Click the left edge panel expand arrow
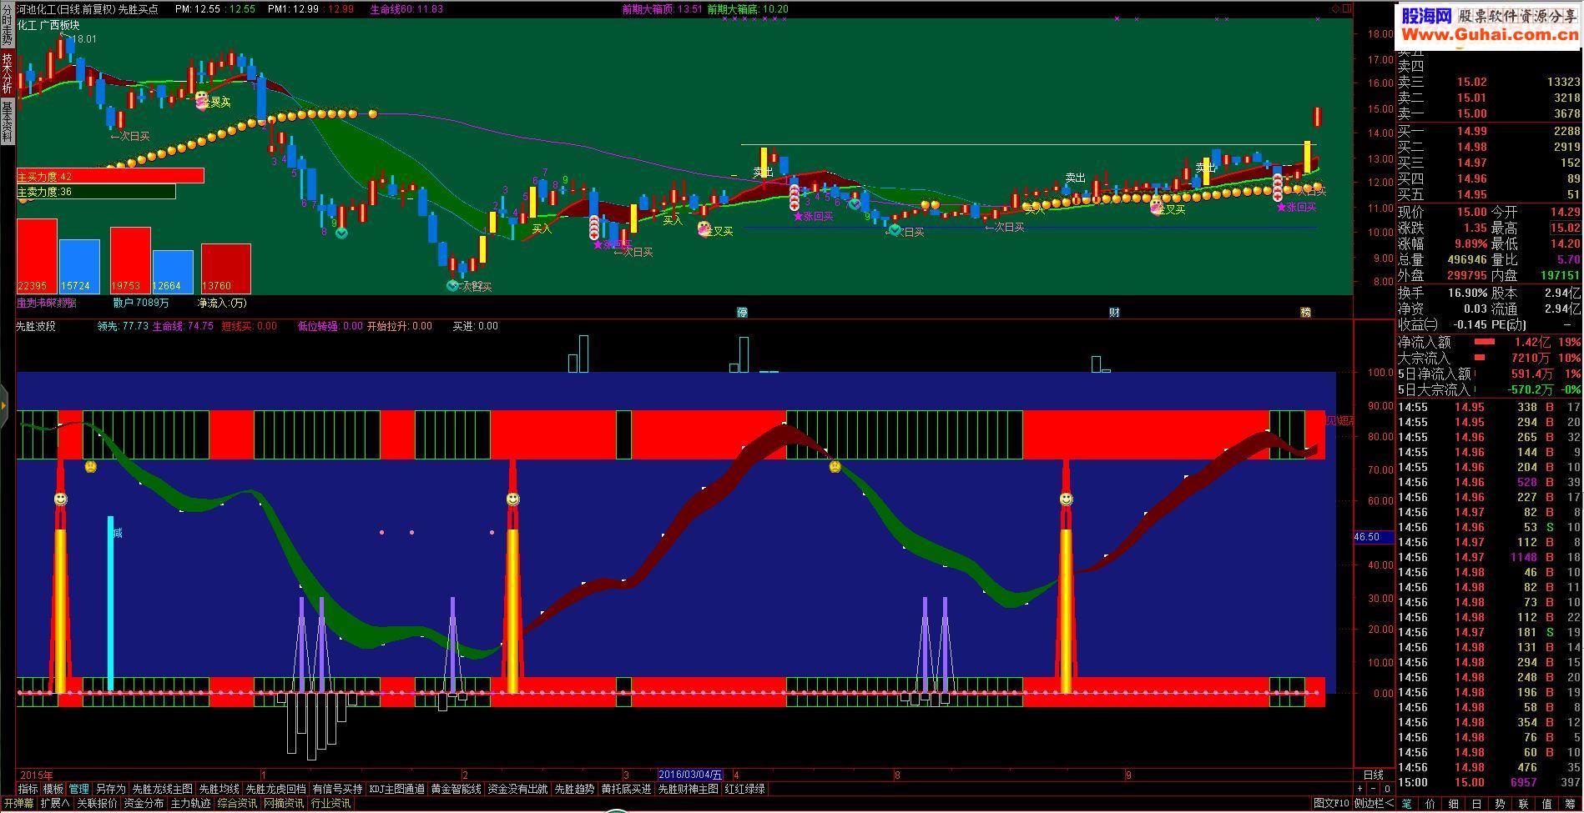This screenshot has width=1584, height=813. (4, 406)
